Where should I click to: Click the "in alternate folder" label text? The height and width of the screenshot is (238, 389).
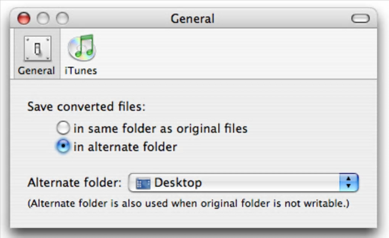(x=125, y=147)
